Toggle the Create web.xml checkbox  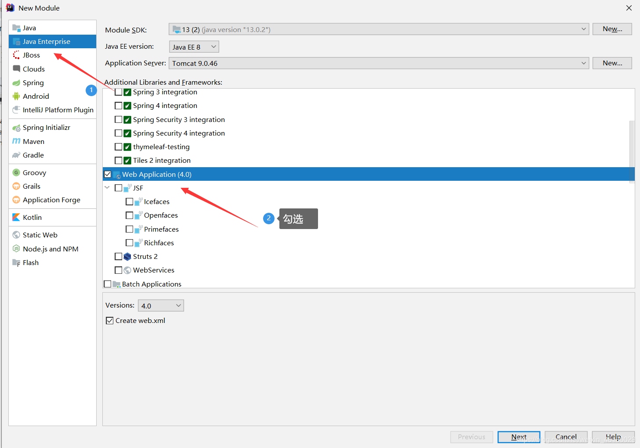110,321
